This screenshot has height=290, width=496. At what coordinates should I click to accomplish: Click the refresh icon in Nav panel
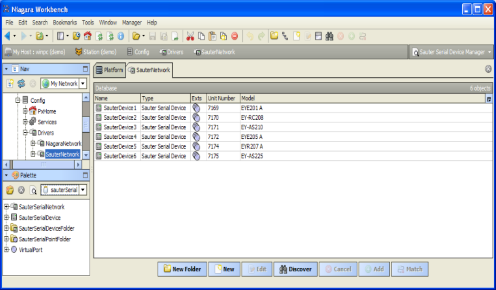coord(21,84)
